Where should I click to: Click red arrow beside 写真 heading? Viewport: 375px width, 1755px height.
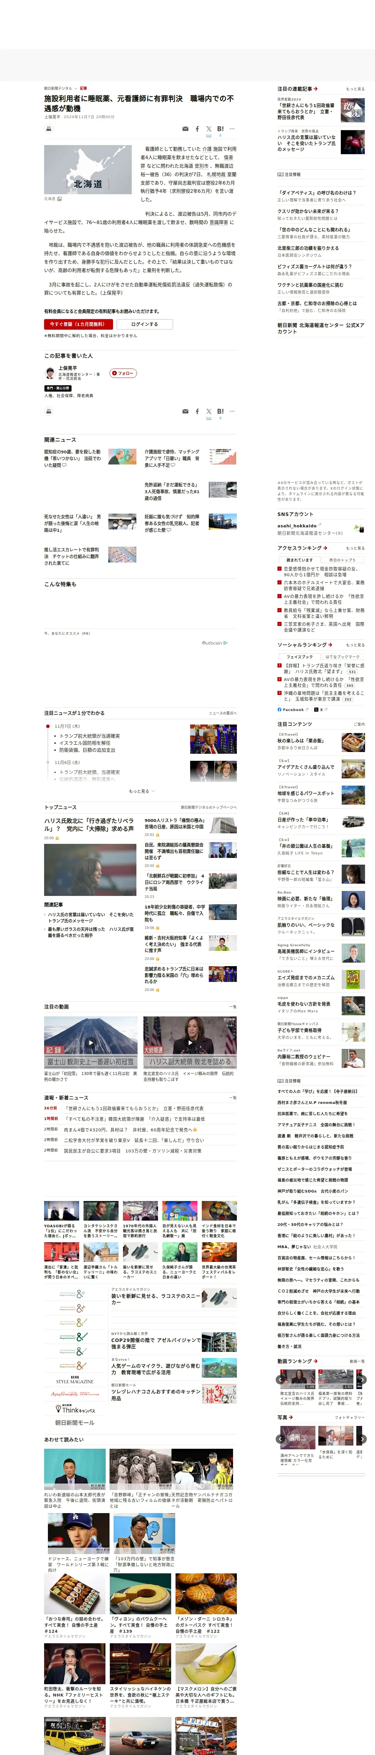[291, 1417]
